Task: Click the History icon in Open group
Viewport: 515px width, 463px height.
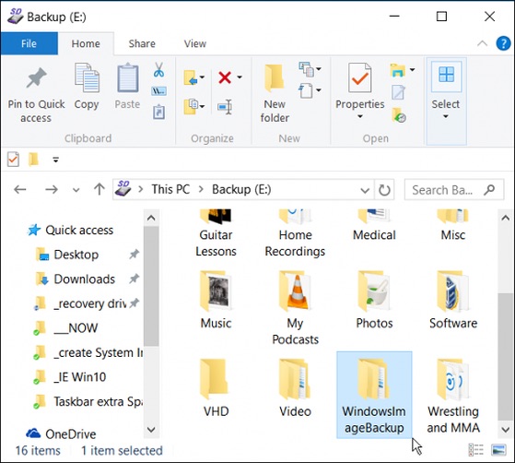Action: 399,115
